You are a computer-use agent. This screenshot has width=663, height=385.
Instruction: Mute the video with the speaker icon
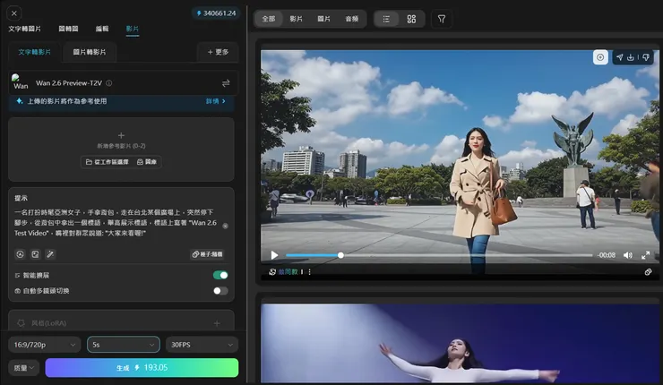point(628,255)
